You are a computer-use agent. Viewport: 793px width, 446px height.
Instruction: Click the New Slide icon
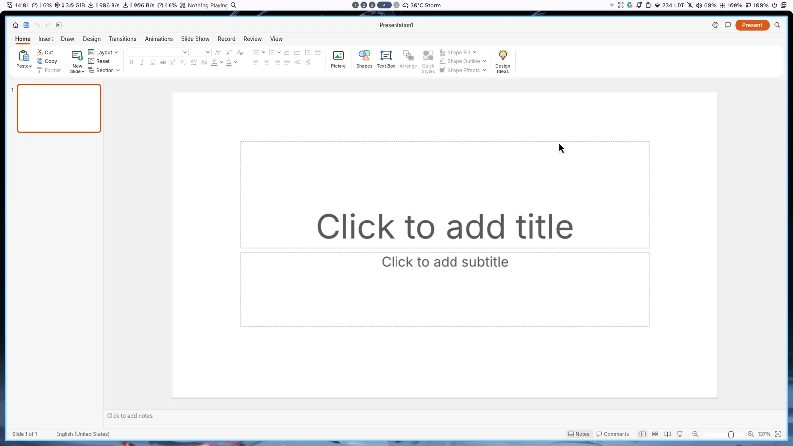77,56
